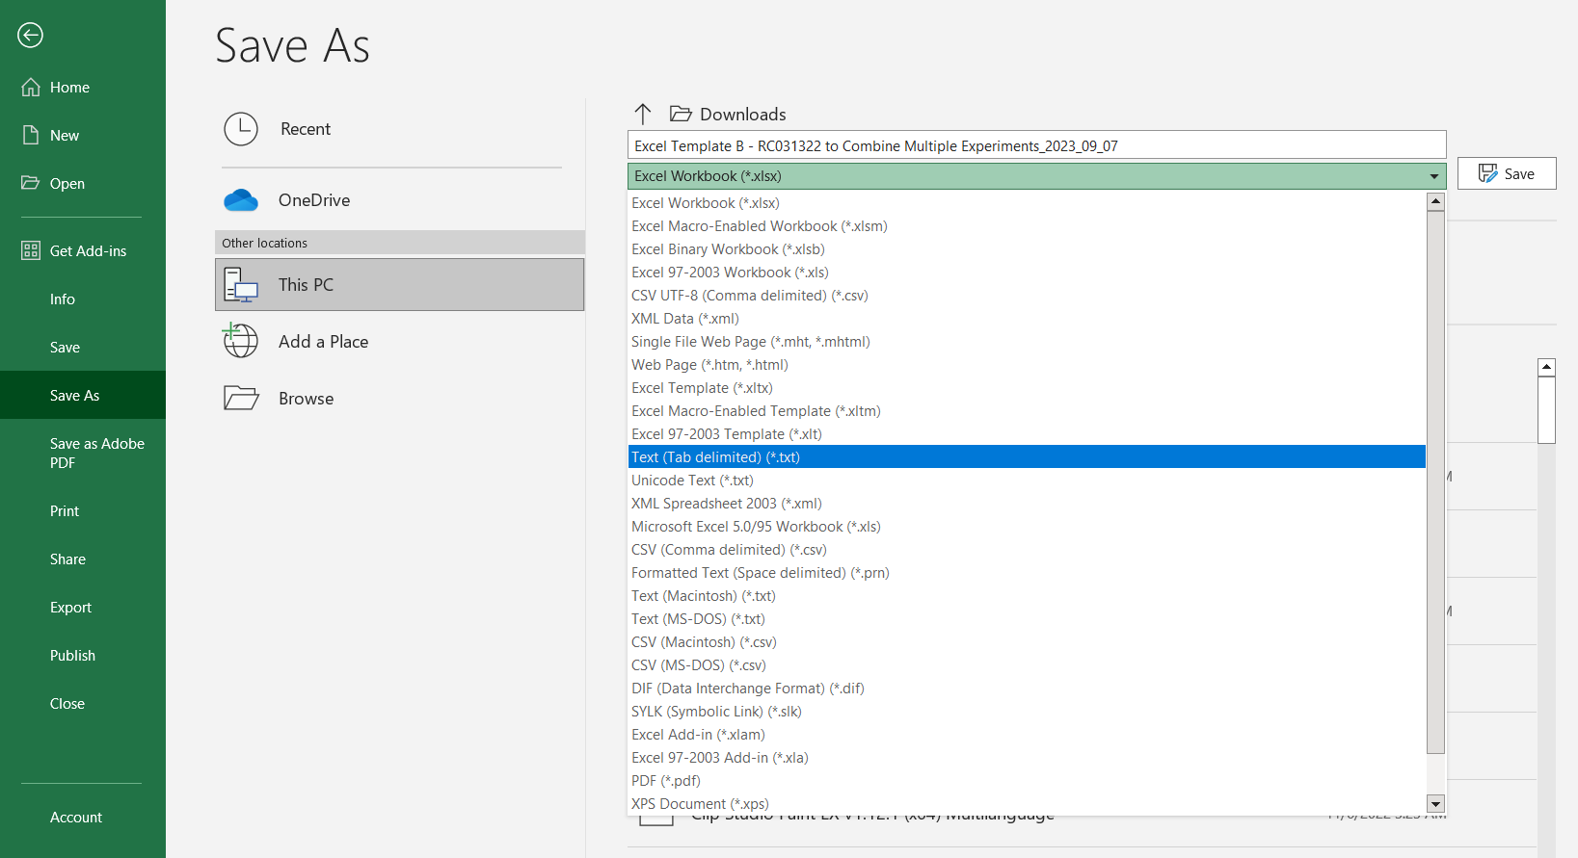Click the Recent clock icon
1578x858 pixels.
coord(241,129)
